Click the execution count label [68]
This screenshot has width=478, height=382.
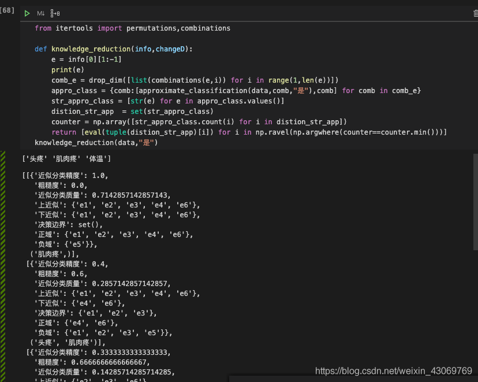click(x=7, y=10)
